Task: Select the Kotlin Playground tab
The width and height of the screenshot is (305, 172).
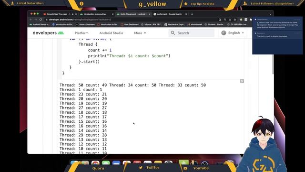Action: point(133,14)
